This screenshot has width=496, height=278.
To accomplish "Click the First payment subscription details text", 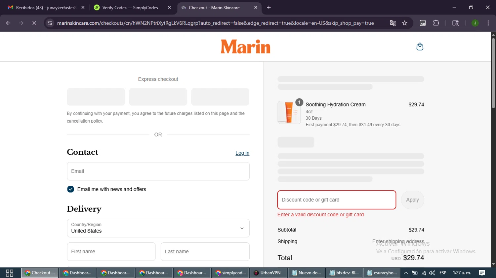I will pyautogui.click(x=353, y=125).
